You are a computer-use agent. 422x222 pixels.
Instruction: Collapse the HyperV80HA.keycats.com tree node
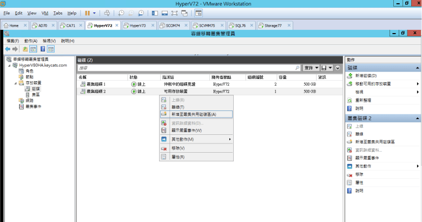click(x=9, y=65)
